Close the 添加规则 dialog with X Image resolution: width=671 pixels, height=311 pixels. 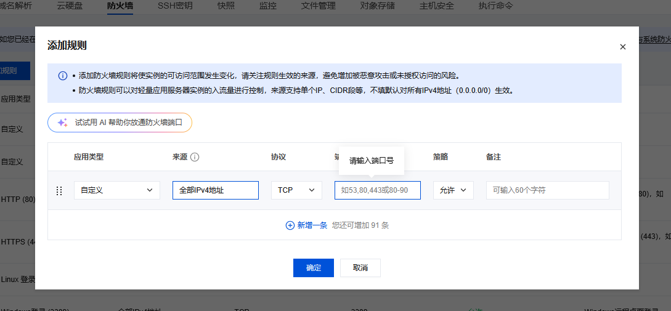click(623, 47)
